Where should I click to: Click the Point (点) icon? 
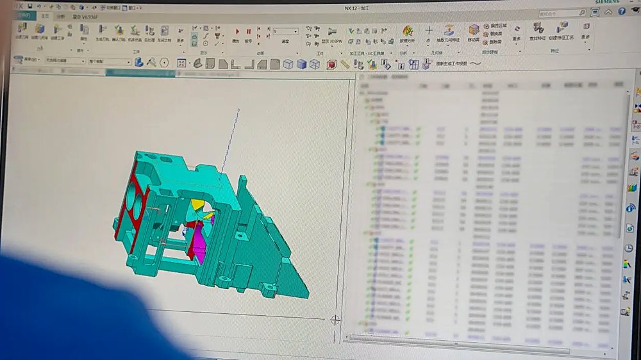coord(428,34)
